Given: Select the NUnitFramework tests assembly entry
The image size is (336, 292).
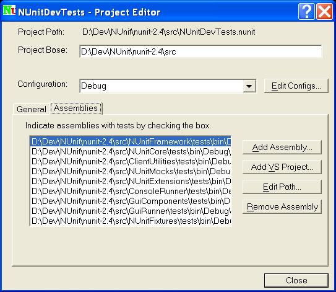Looking at the screenshot, I should (x=131, y=142).
